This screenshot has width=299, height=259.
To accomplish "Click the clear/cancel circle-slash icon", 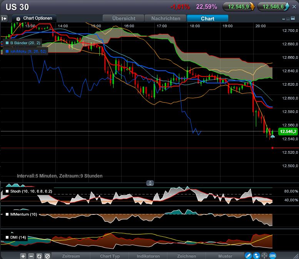I will click(x=47, y=256).
